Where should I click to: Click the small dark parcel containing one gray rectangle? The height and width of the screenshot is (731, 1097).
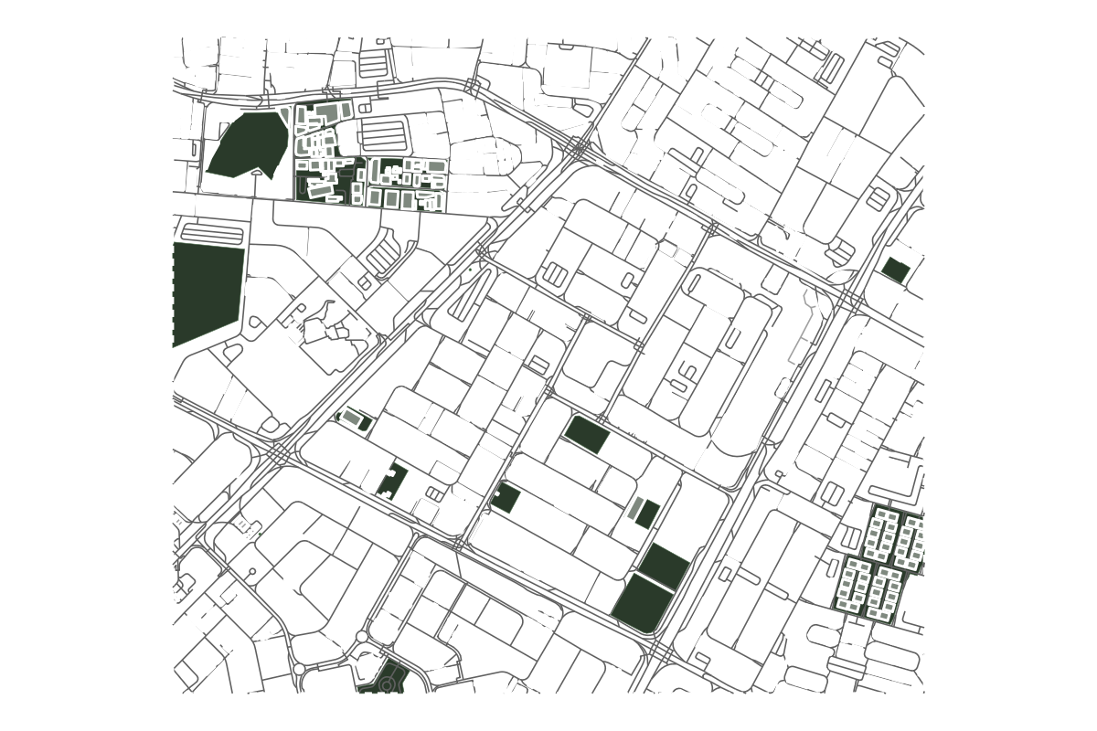click(354, 419)
